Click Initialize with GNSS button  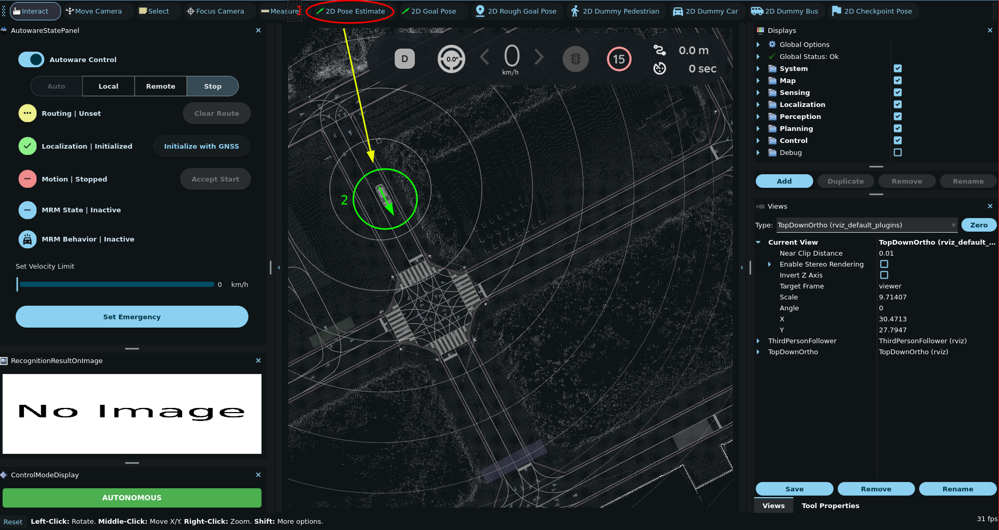click(x=201, y=146)
